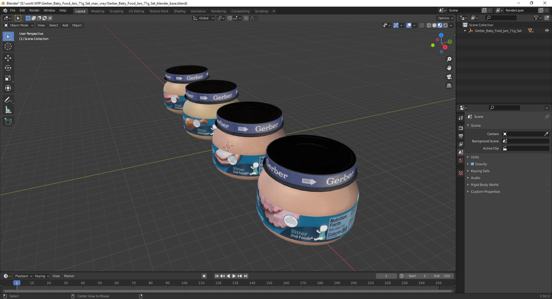The image size is (552, 299).
Task: Open the Object Mode dropdown
Action: tap(19, 25)
